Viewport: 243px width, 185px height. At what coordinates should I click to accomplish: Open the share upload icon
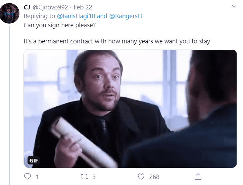click(198, 177)
